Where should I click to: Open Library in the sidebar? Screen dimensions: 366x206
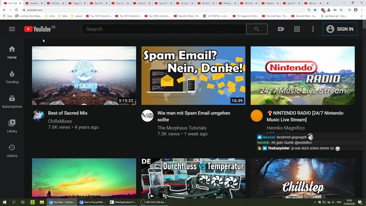tap(12, 126)
